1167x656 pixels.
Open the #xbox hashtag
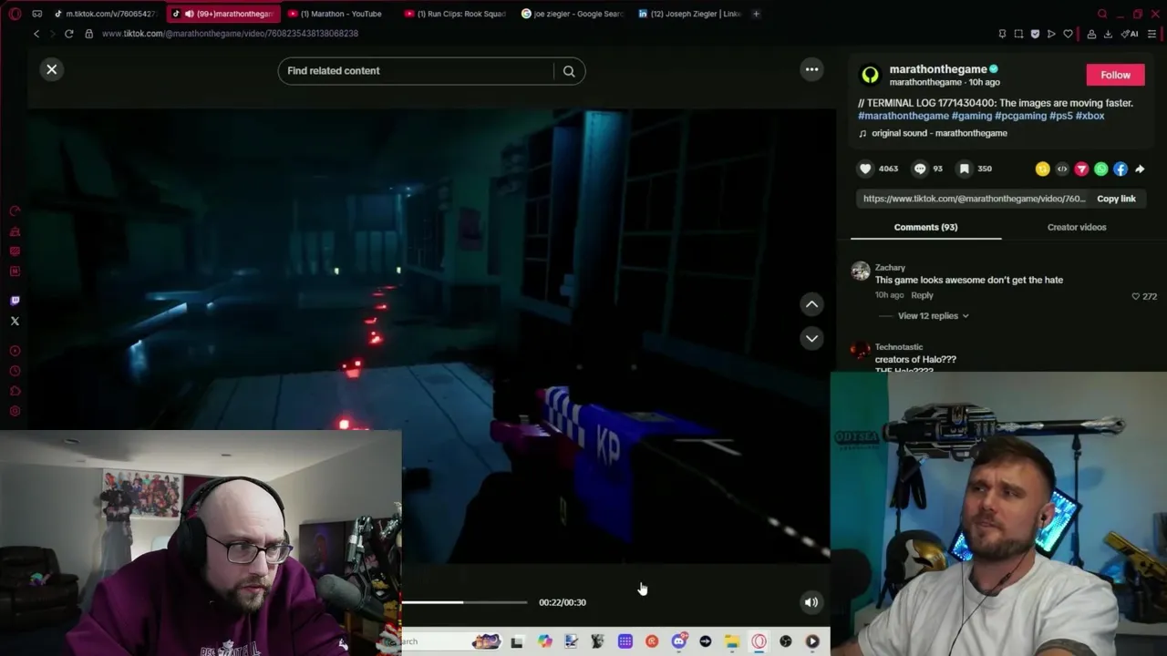1090,116
